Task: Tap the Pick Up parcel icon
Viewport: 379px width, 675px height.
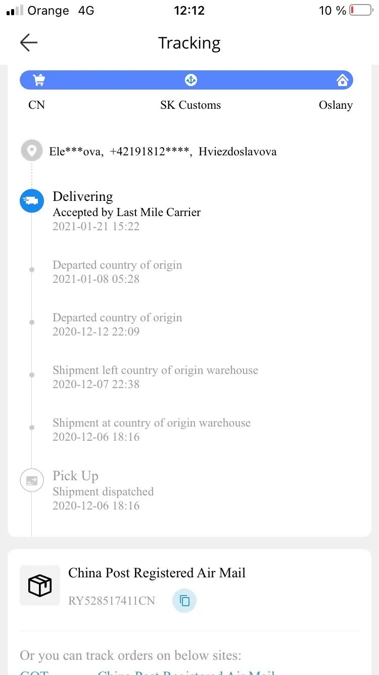Action: coord(32,481)
